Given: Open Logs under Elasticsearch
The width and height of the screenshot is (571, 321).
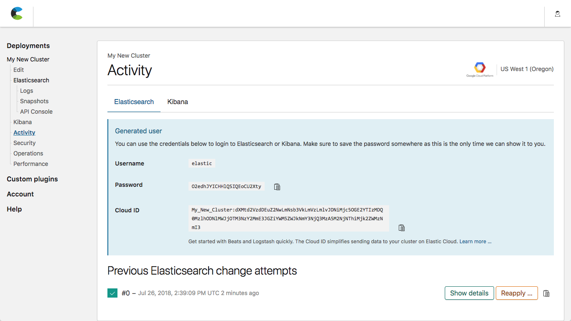Looking at the screenshot, I should [27, 91].
